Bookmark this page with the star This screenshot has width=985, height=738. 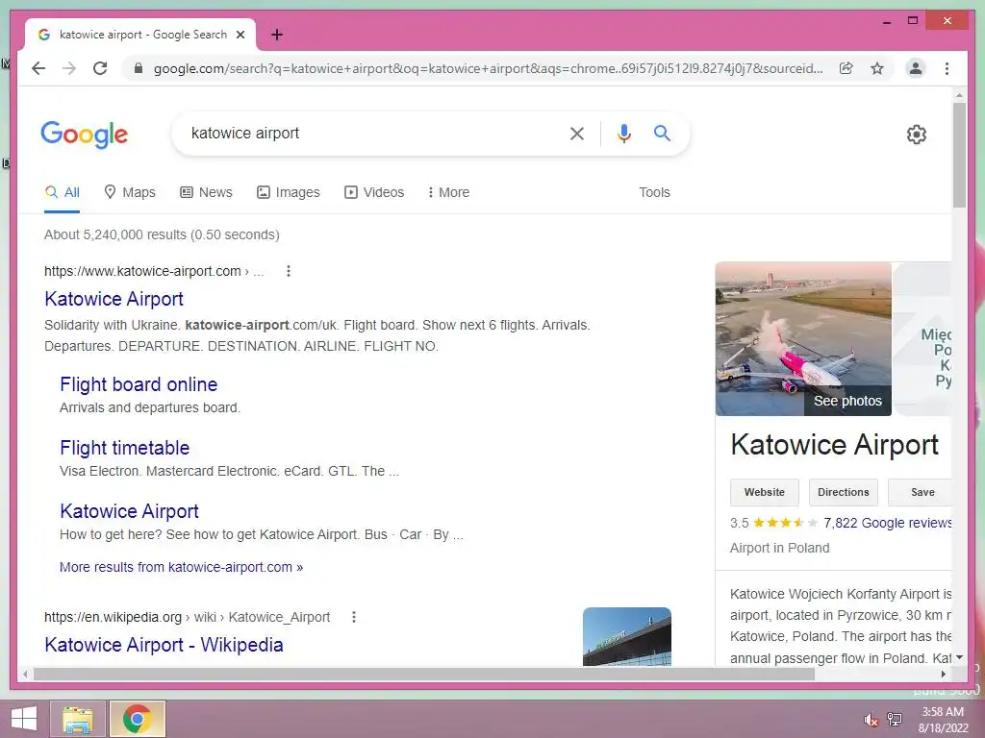(x=877, y=68)
